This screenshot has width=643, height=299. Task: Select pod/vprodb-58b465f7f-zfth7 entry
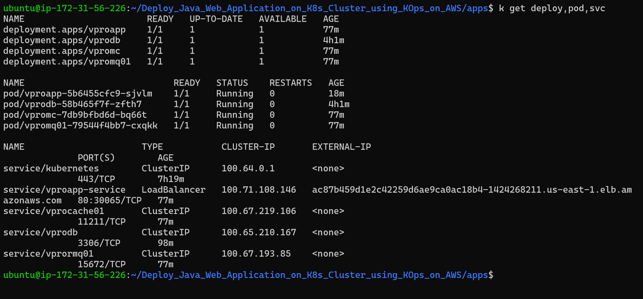[72, 104]
